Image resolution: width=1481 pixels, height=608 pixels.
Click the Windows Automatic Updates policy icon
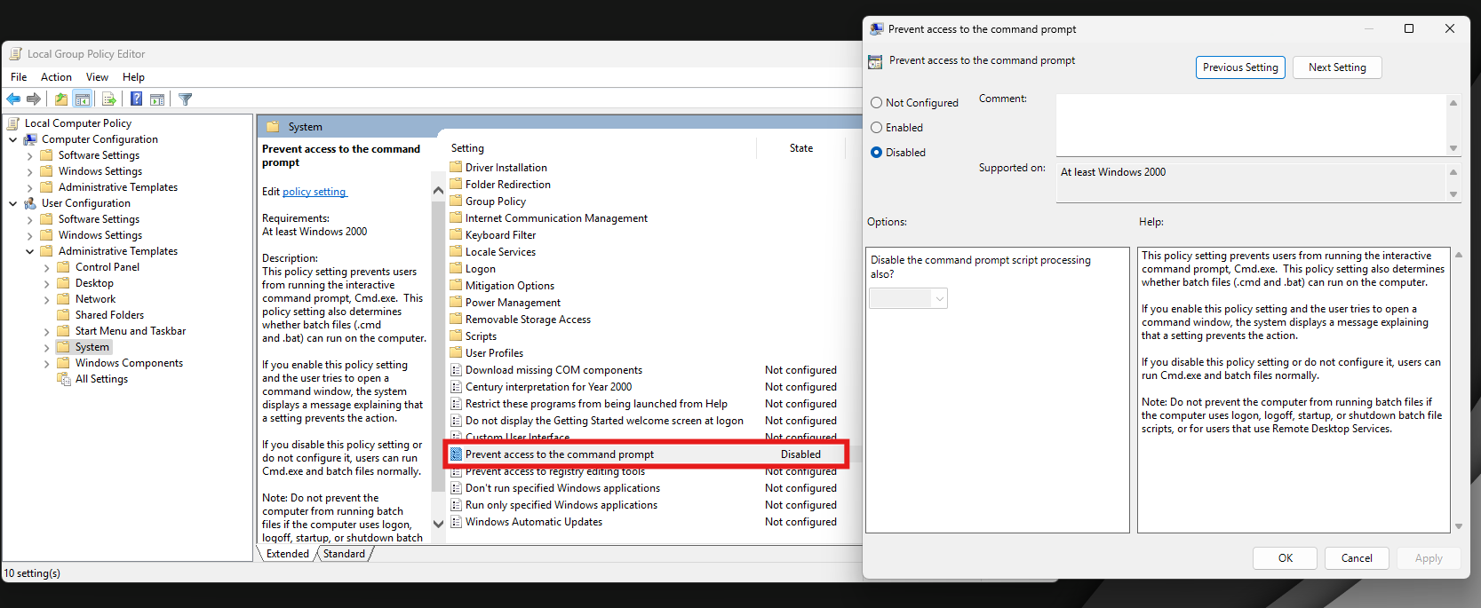click(456, 522)
